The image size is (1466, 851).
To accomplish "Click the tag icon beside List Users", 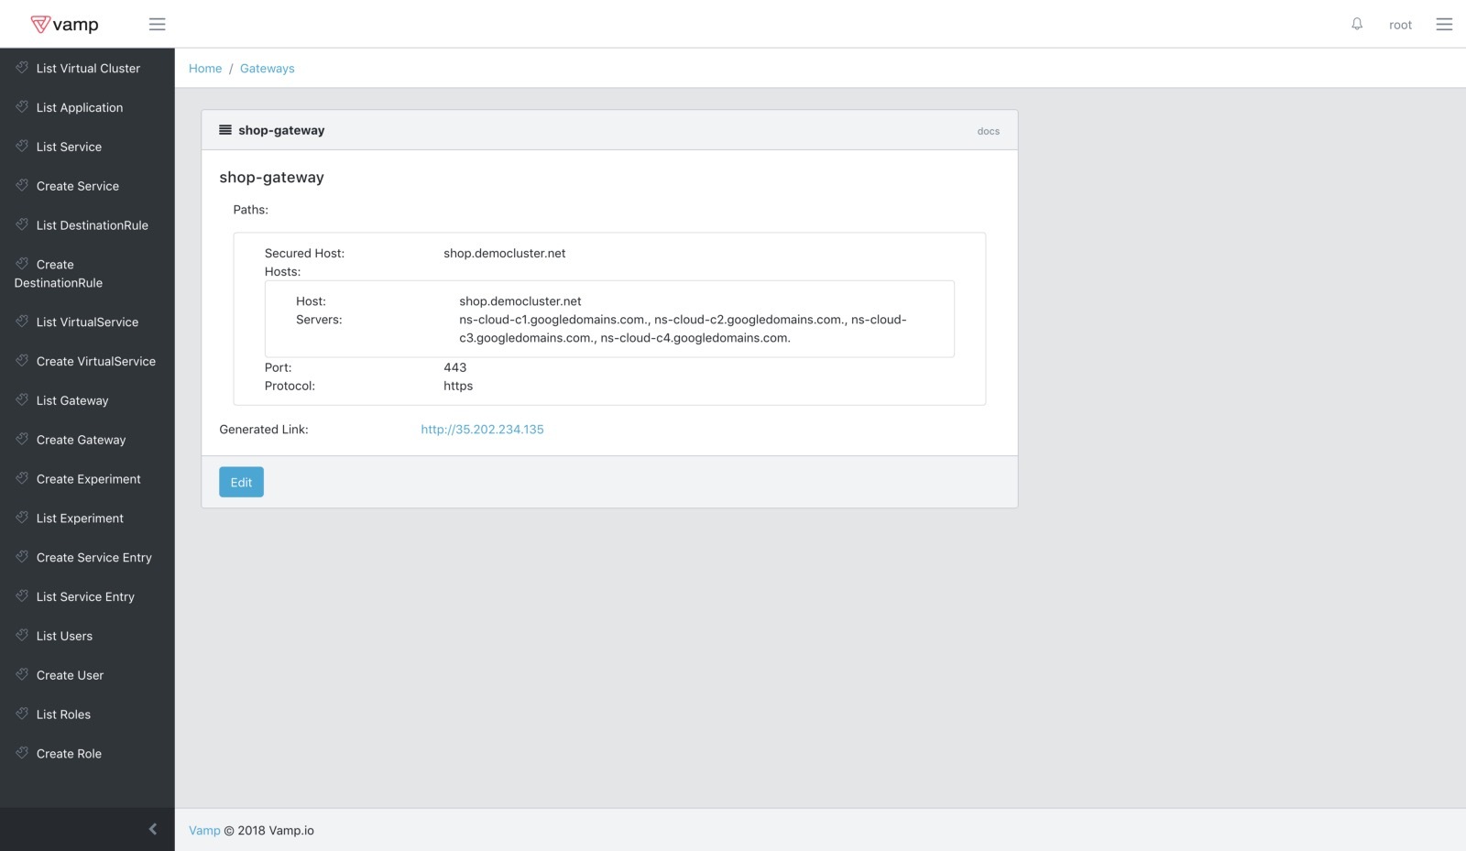I will 22,636.
